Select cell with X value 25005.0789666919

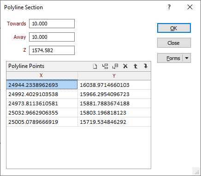[42, 122]
